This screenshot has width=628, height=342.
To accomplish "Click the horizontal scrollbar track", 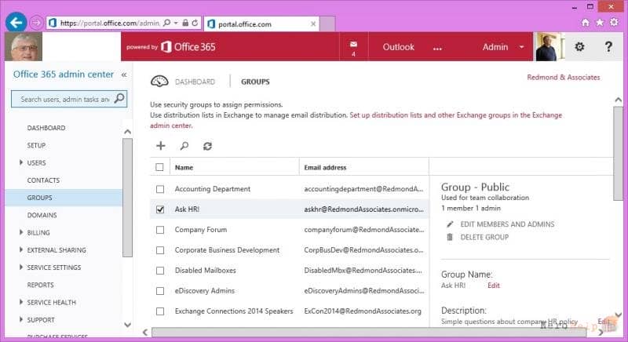I will [368, 332].
